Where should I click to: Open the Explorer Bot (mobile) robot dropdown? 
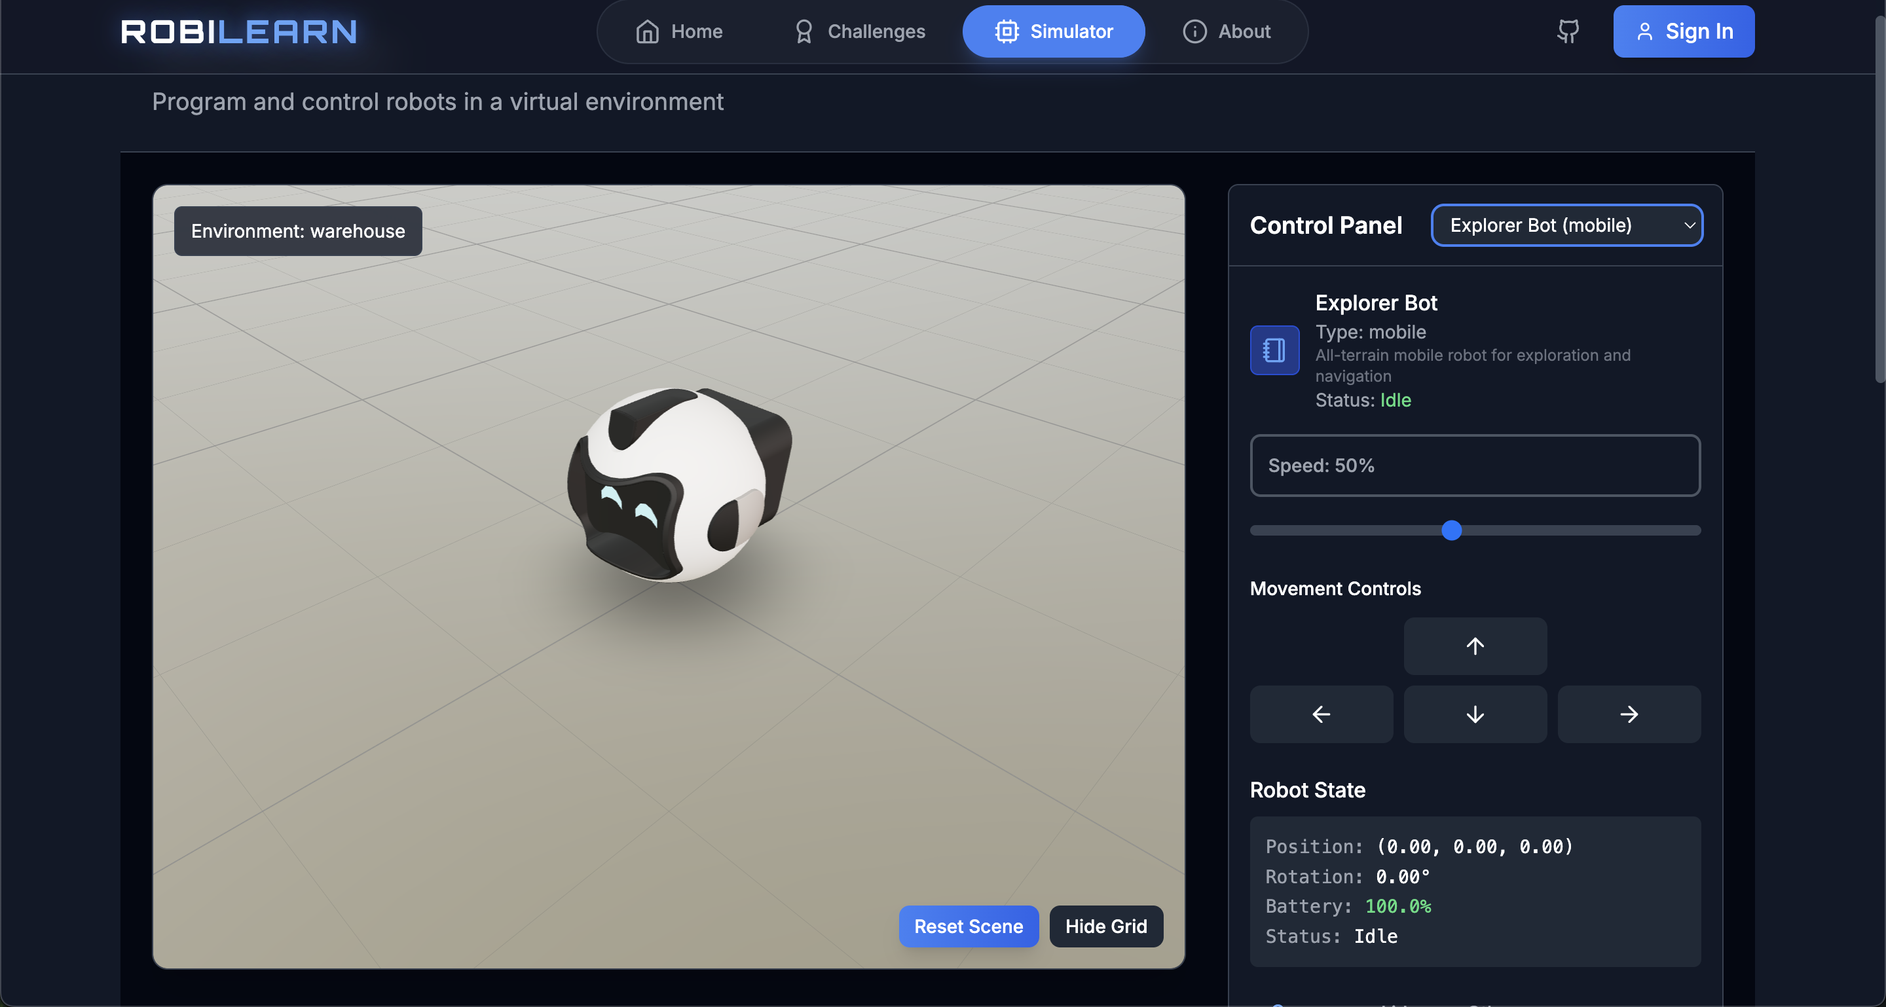tap(1566, 225)
